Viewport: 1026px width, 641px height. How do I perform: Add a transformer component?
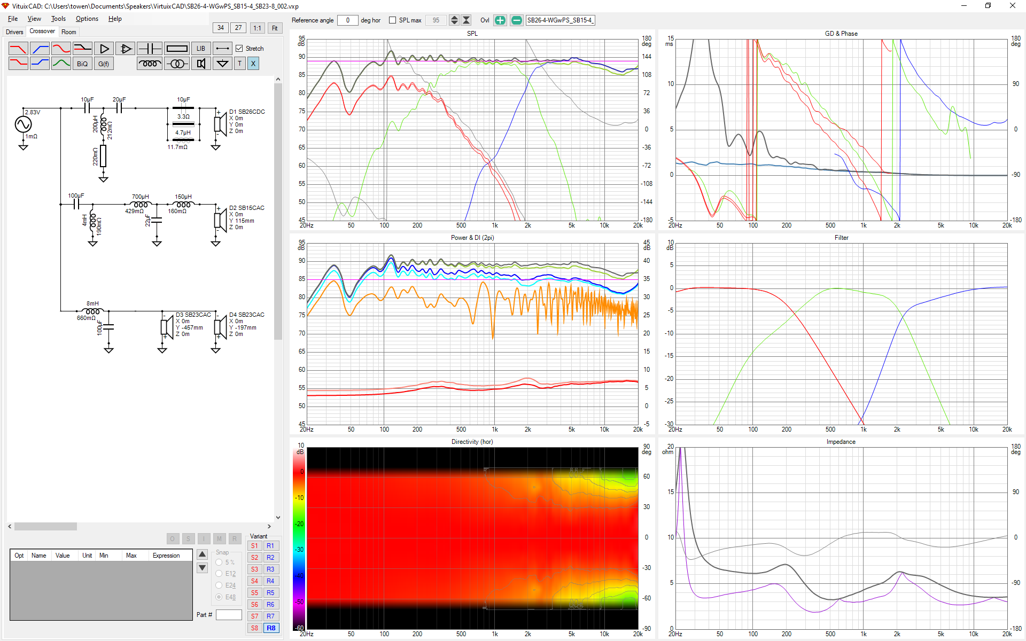point(176,64)
